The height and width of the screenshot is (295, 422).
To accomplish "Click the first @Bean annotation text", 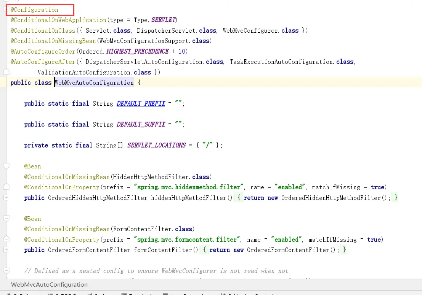I will (x=32, y=167).
